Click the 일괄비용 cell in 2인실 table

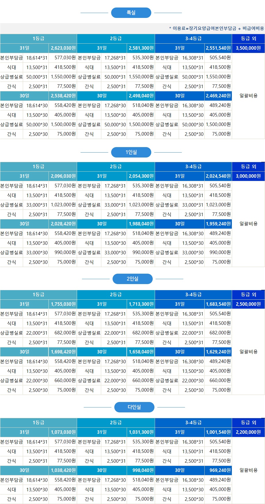click(x=248, y=352)
